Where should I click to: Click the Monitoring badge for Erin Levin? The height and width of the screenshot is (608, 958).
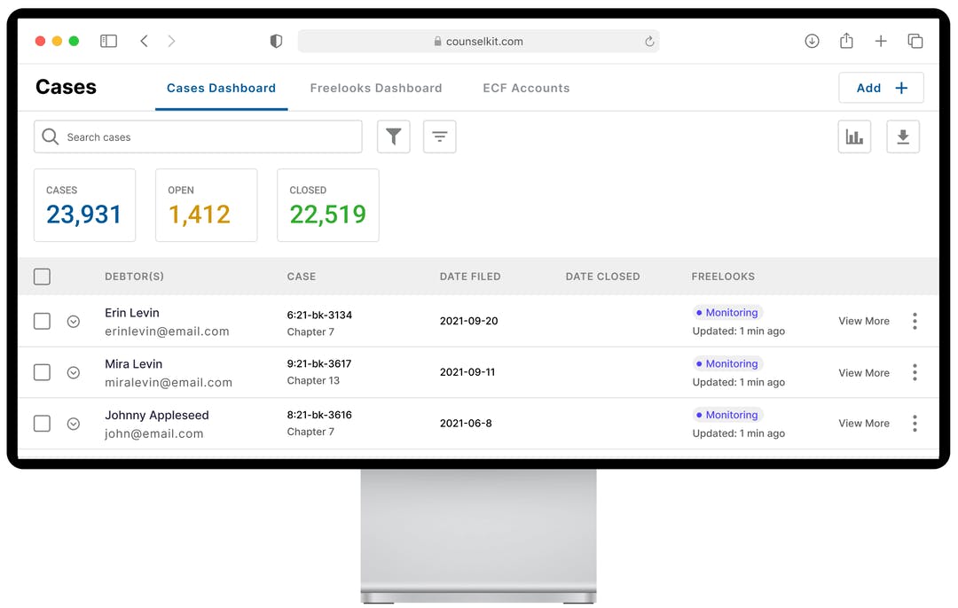pyautogui.click(x=727, y=313)
